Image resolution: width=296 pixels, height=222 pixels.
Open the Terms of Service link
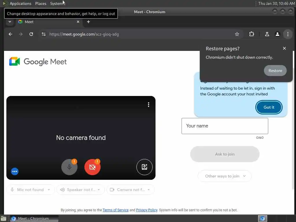pyautogui.click(x=116, y=210)
